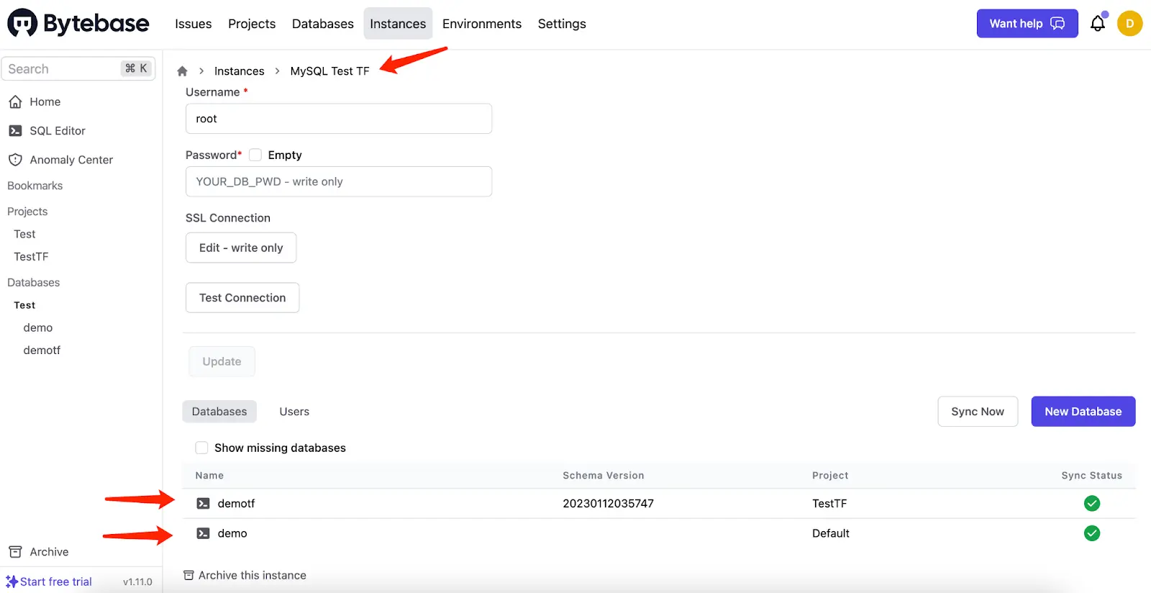Open the Test project in sidebar
Image resolution: width=1151 pixels, height=593 pixels.
(x=24, y=234)
